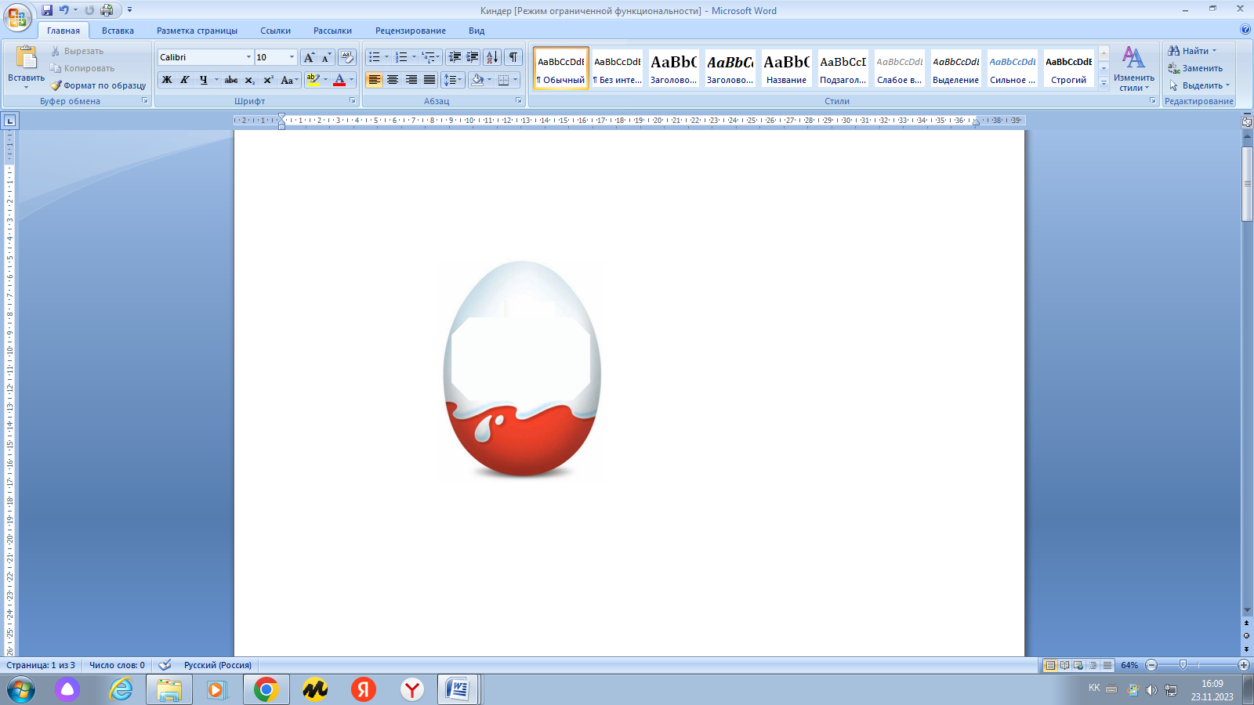Decrease the paragraph indent
Viewport: 1254px width, 705px height.
click(455, 57)
